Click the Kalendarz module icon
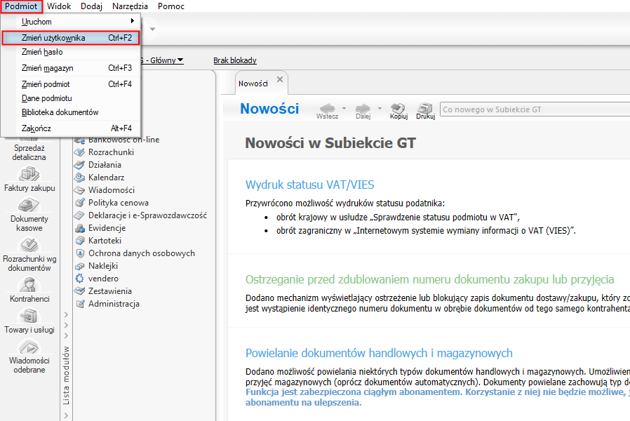Image resolution: width=630 pixels, height=421 pixels. point(80,177)
